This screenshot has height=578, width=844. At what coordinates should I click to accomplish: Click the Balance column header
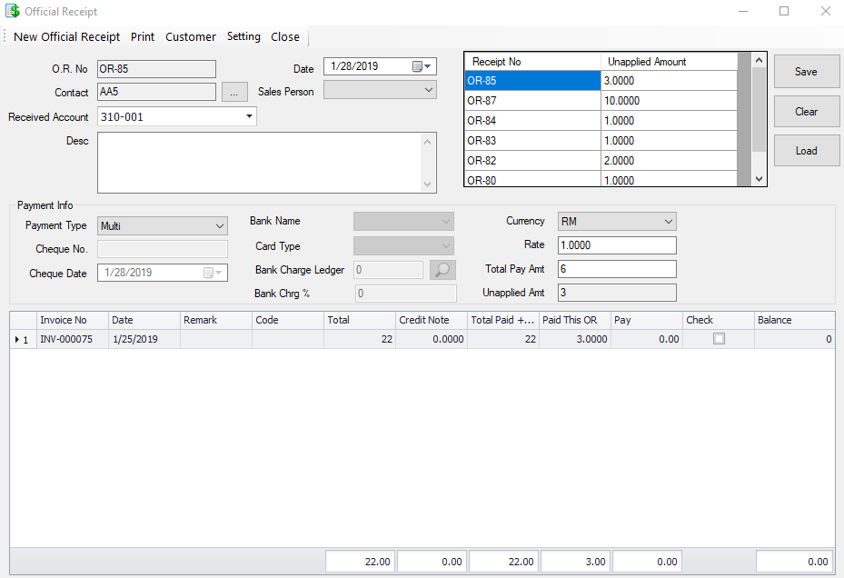pos(794,320)
